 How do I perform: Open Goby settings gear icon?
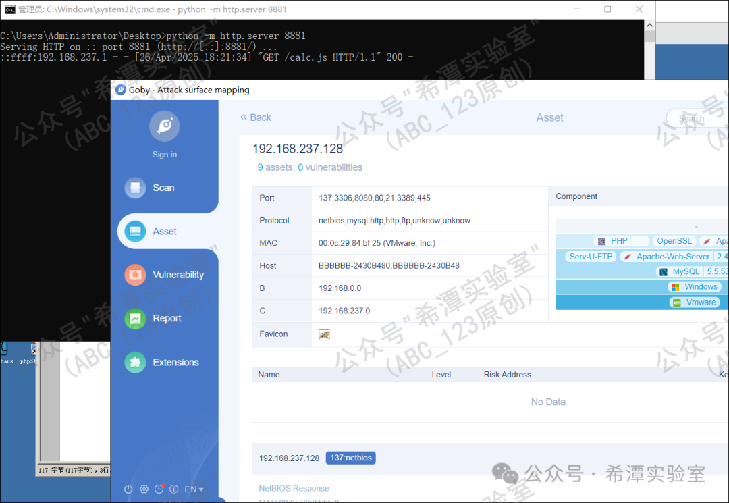point(144,489)
